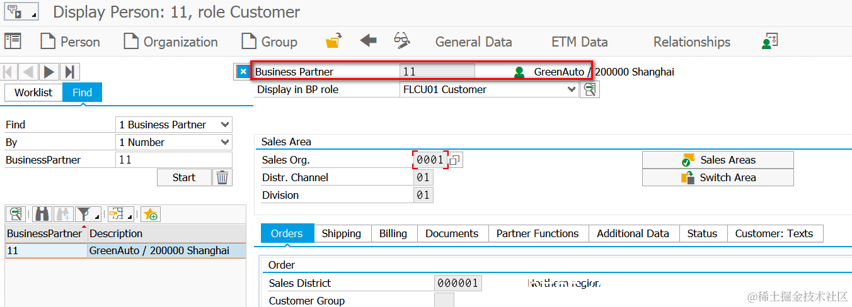Expand the By dropdown showing Number
The width and height of the screenshot is (852, 307).
pos(225,142)
